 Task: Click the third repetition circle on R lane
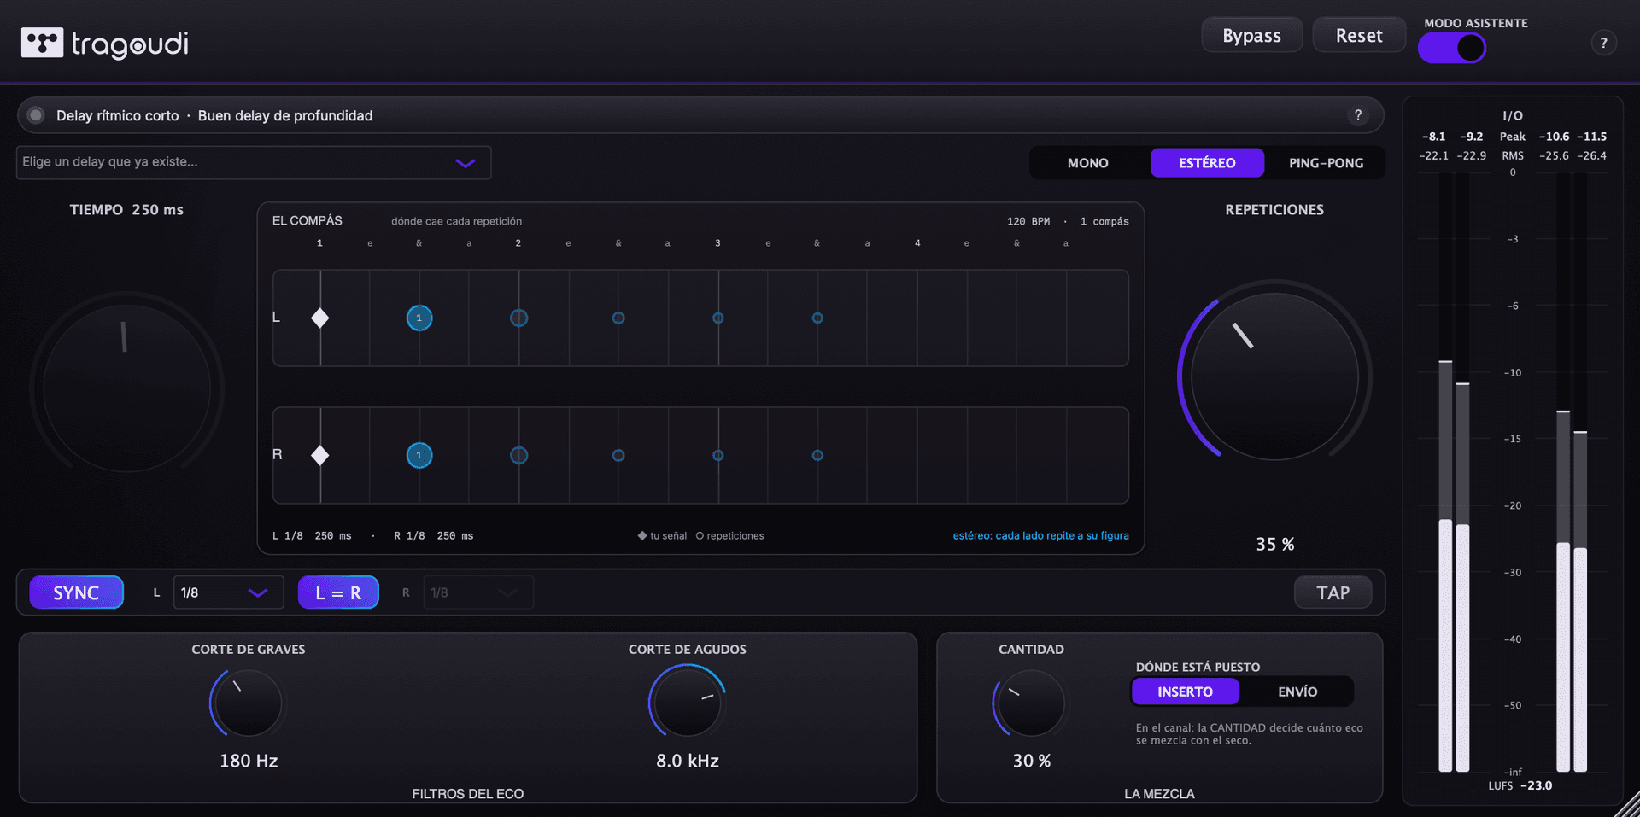coord(618,455)
